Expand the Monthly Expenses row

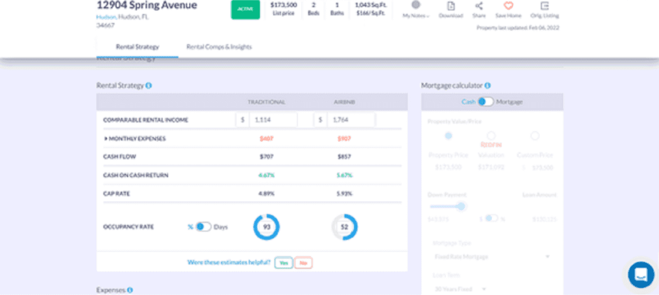105,138
